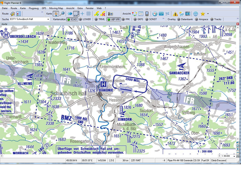241x182 pixels.
Task: Open the blue sliders settings icon
Action: pyautogui.click(x=161, y=14)
